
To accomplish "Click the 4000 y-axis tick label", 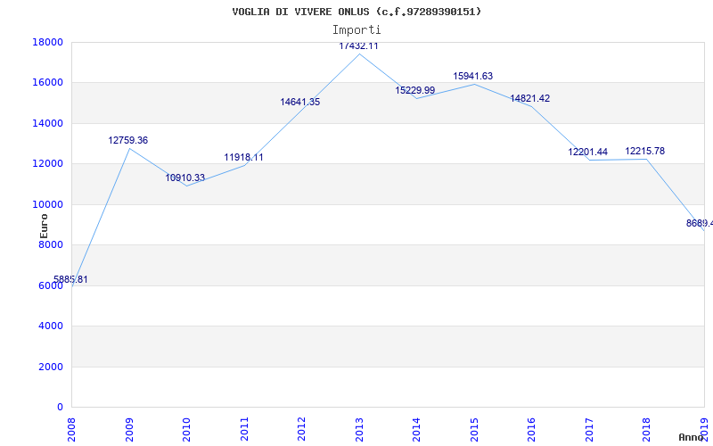I will [51, 326].
